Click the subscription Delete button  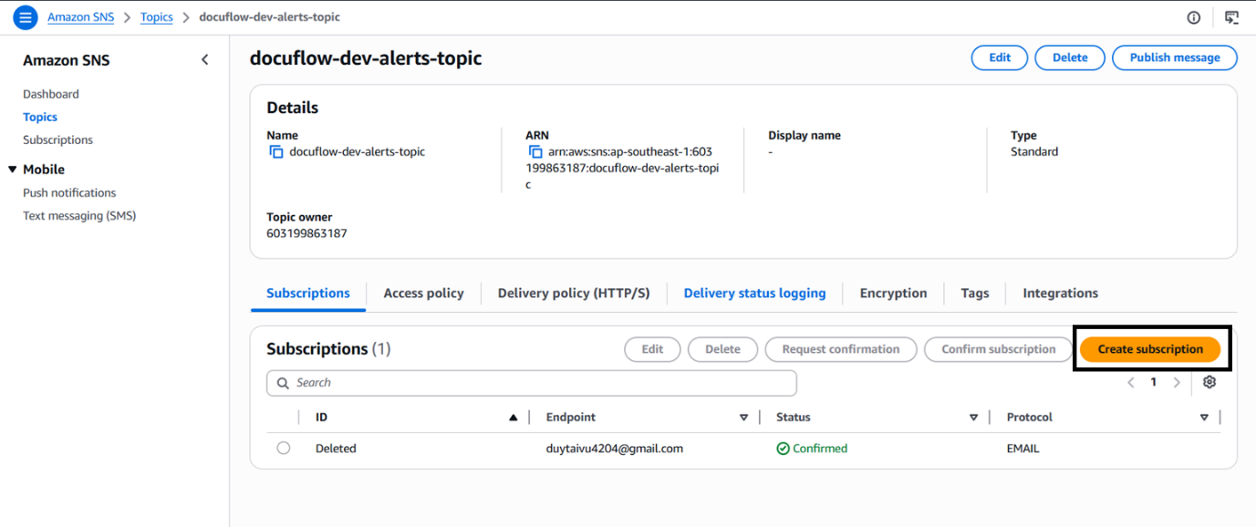pos(722,349)
